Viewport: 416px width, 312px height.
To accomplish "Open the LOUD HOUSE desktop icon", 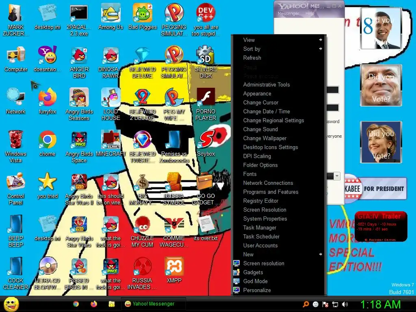I will pos(110,104).
